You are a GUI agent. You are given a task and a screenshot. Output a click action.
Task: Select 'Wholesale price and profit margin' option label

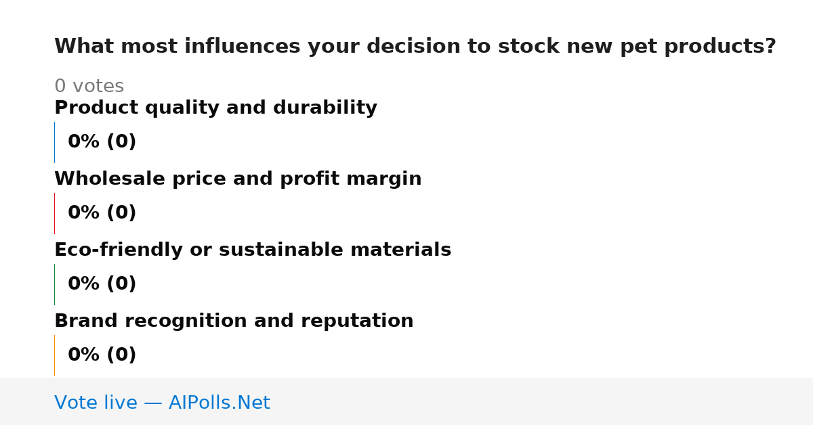[238, 179]
